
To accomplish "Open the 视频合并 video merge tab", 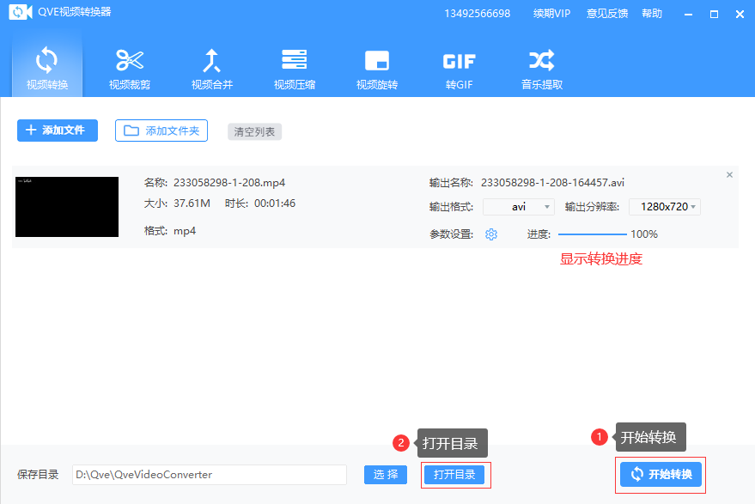I will [x=212, y=69].
